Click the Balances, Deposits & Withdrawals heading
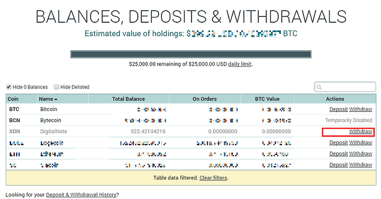Viewport: 381px width, 199px height. [x=191, y=17]
